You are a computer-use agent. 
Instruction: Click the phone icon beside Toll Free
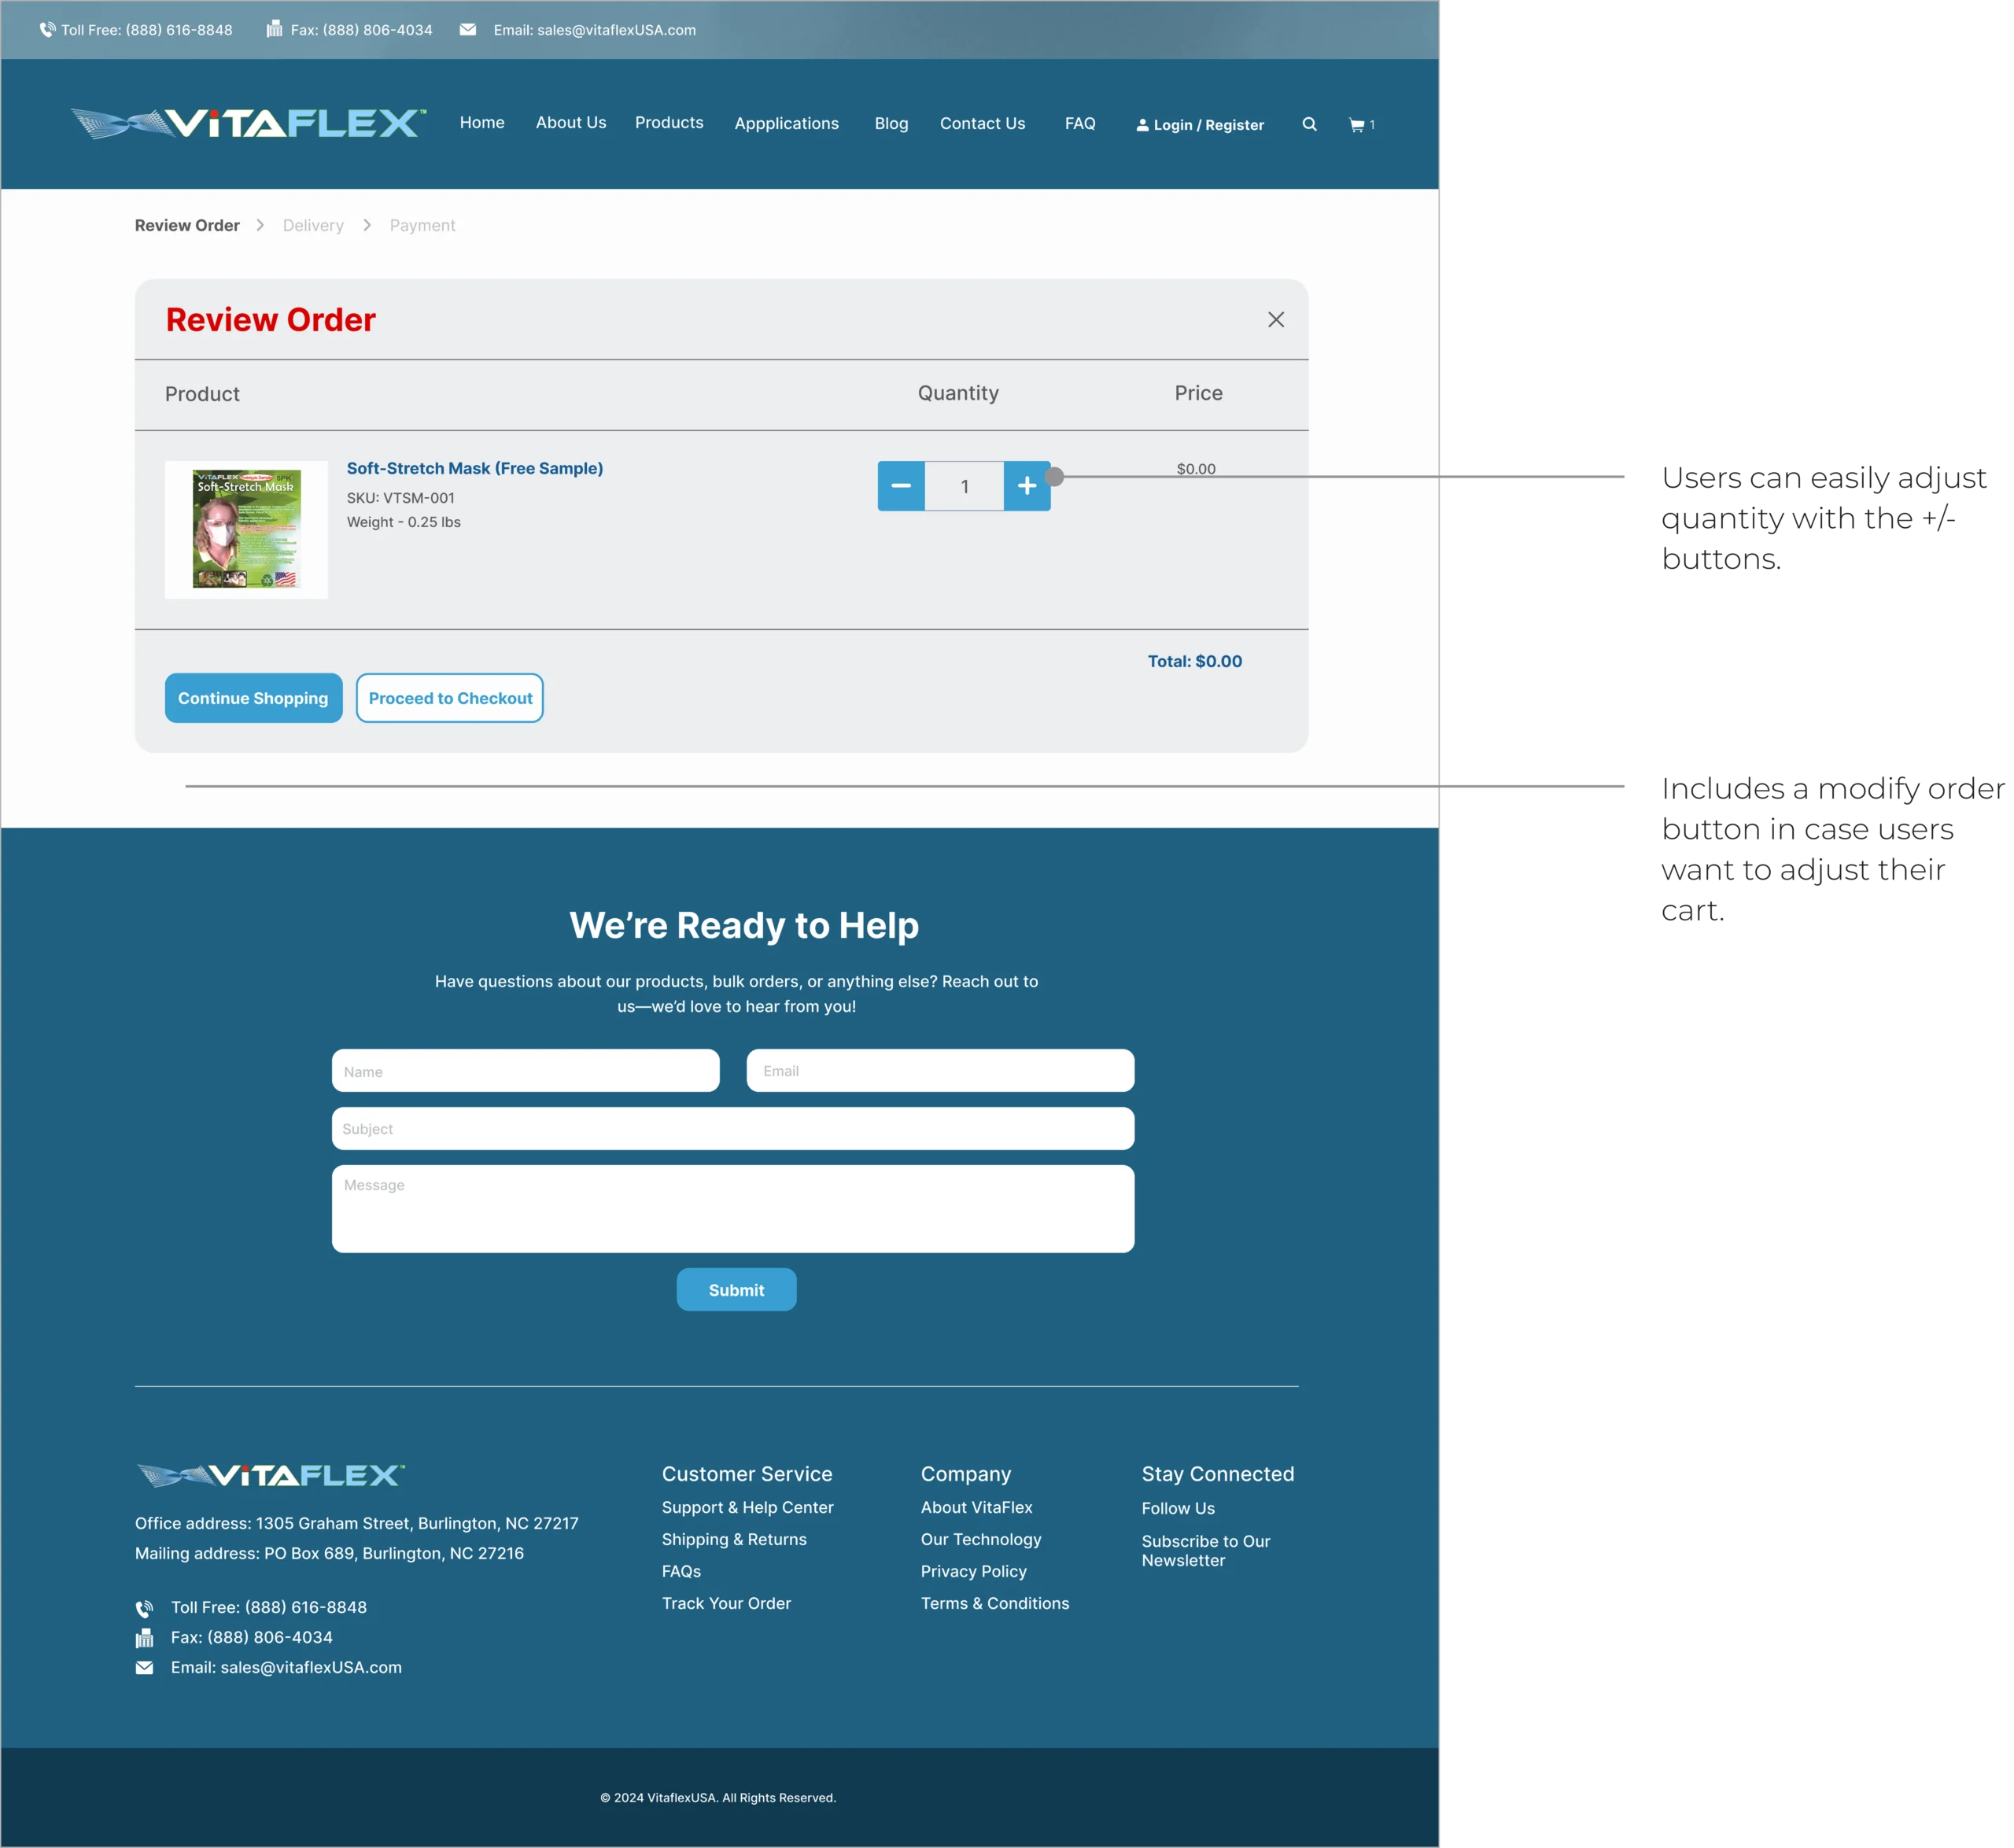(x=47, y=30)
